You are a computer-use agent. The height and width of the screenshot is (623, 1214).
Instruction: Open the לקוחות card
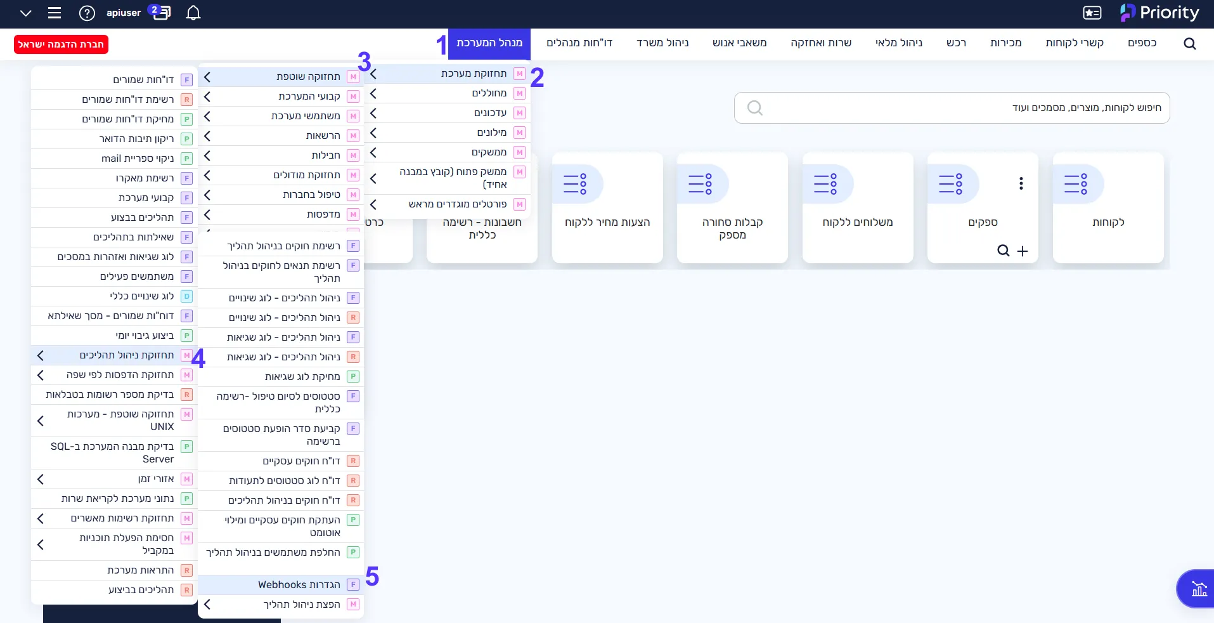click(1108, 208)
